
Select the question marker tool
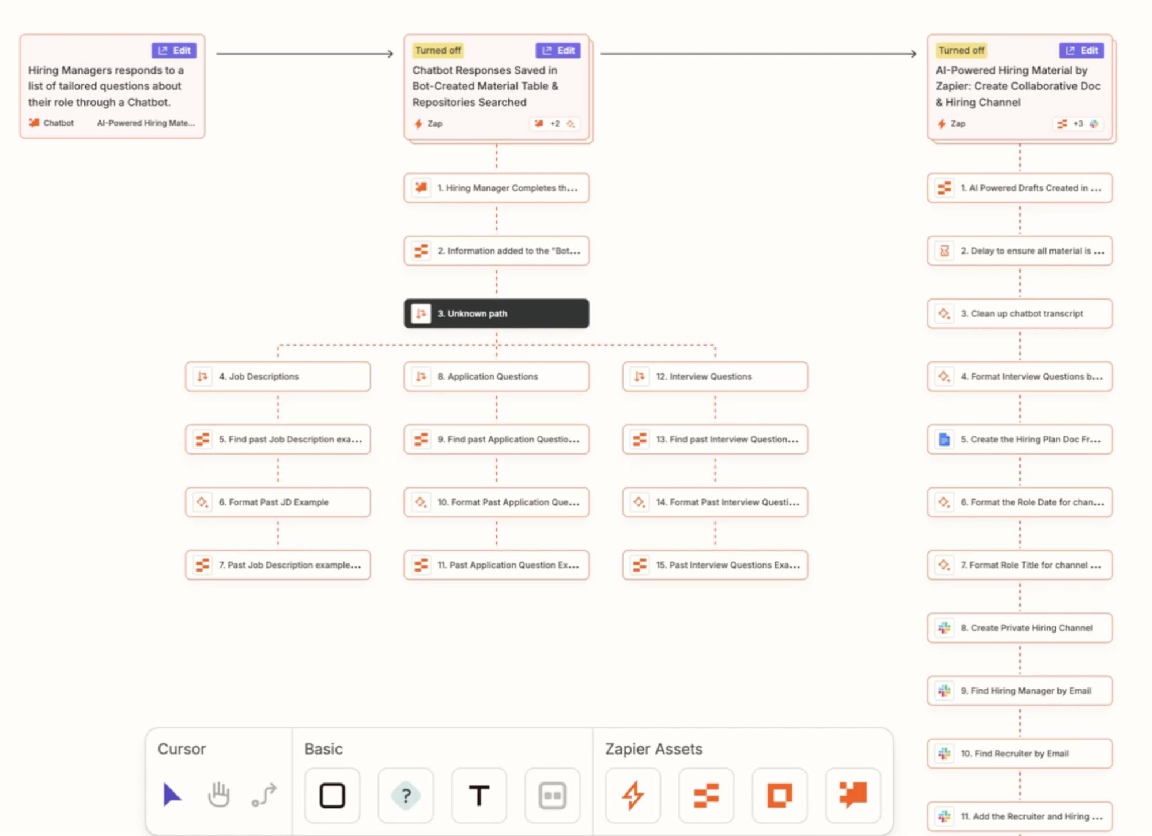coord(405,796)
